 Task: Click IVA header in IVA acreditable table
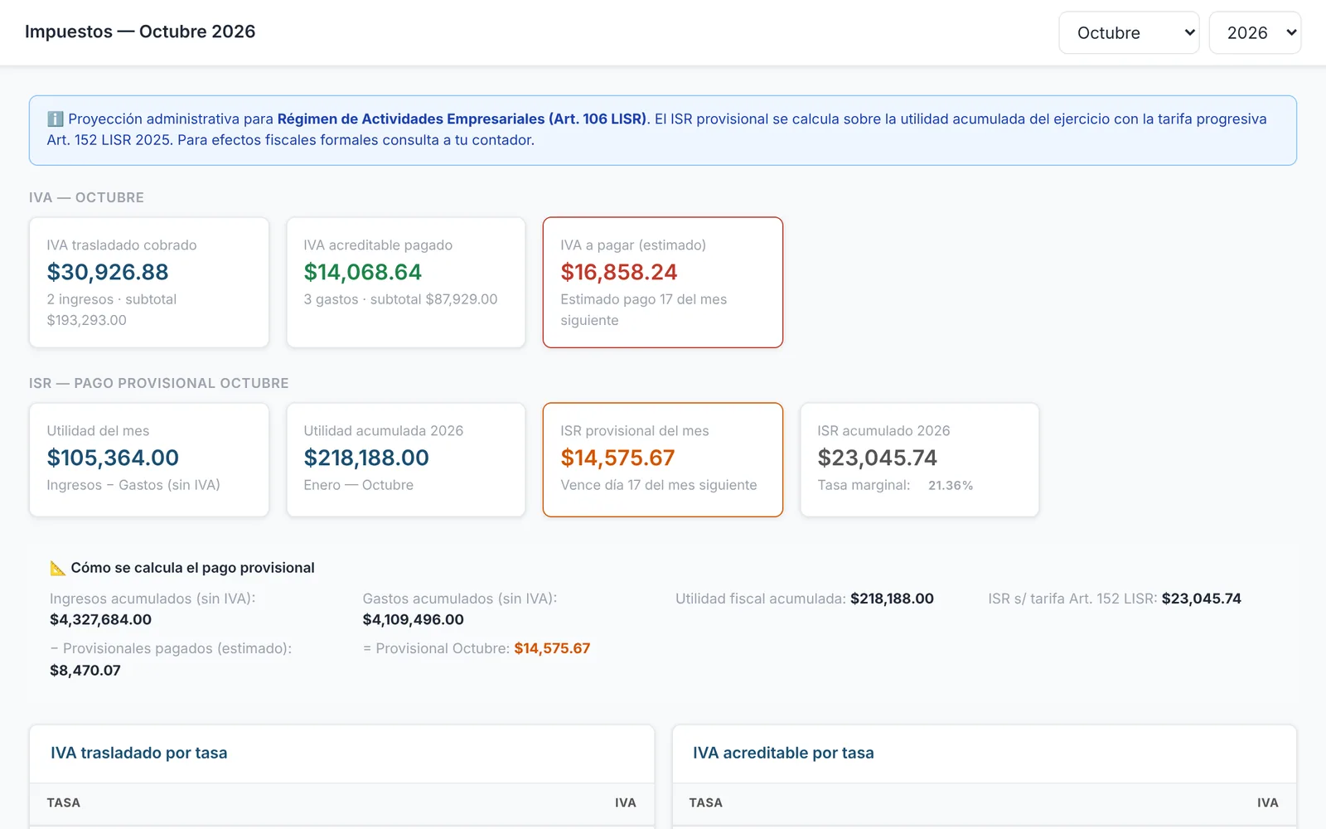coord(1267,802)
